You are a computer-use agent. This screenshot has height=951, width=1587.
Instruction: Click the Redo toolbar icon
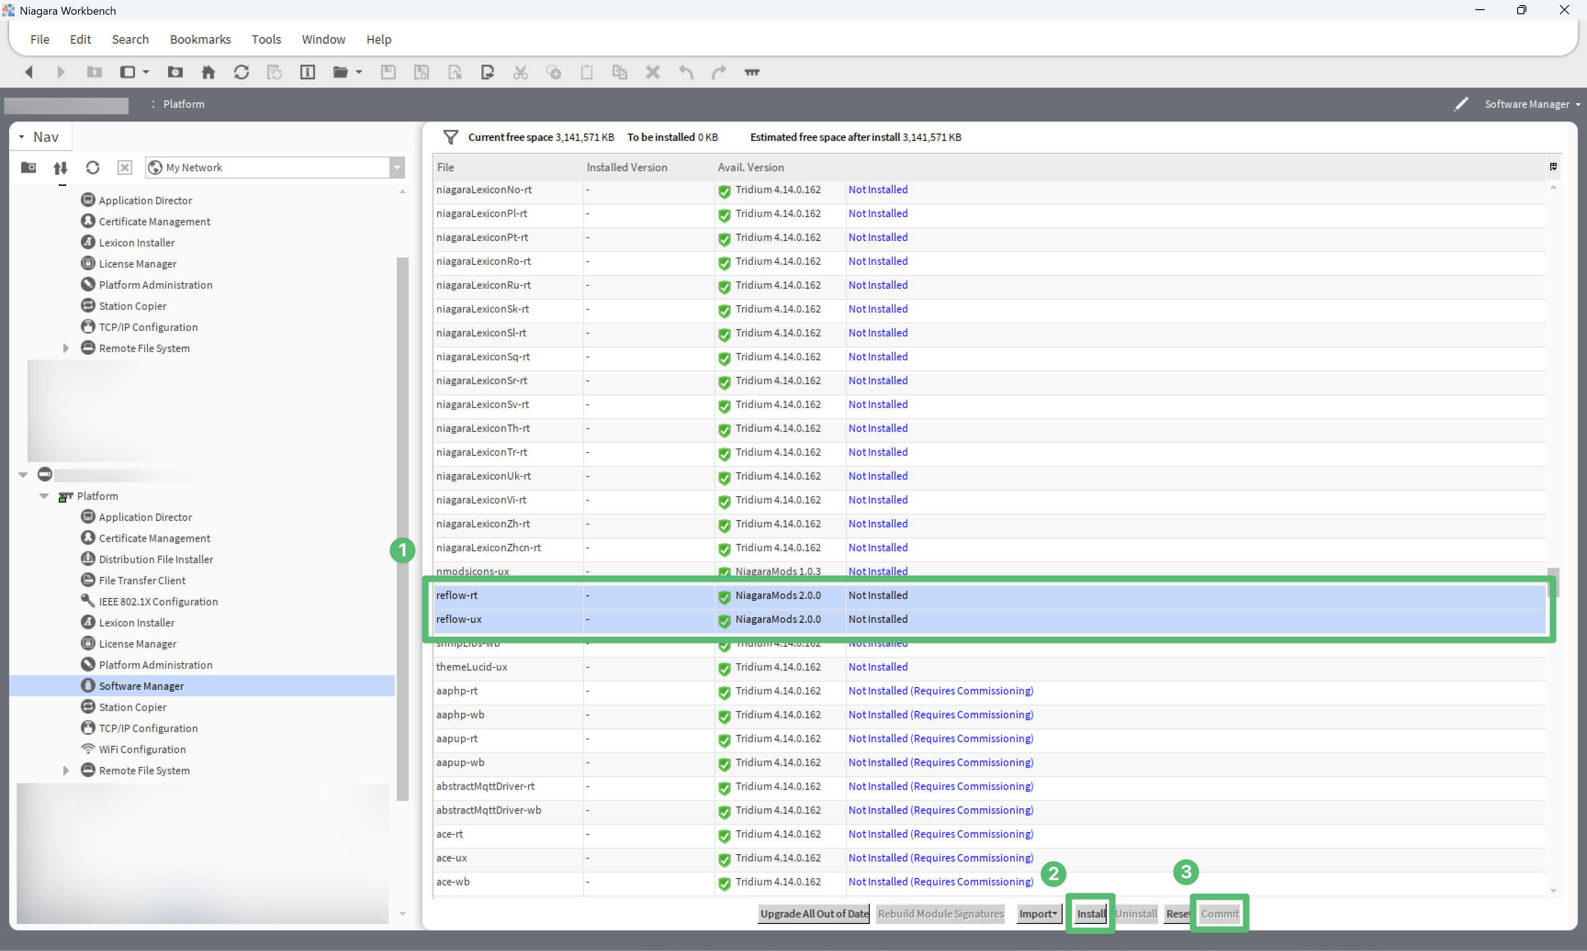[719, 72]
